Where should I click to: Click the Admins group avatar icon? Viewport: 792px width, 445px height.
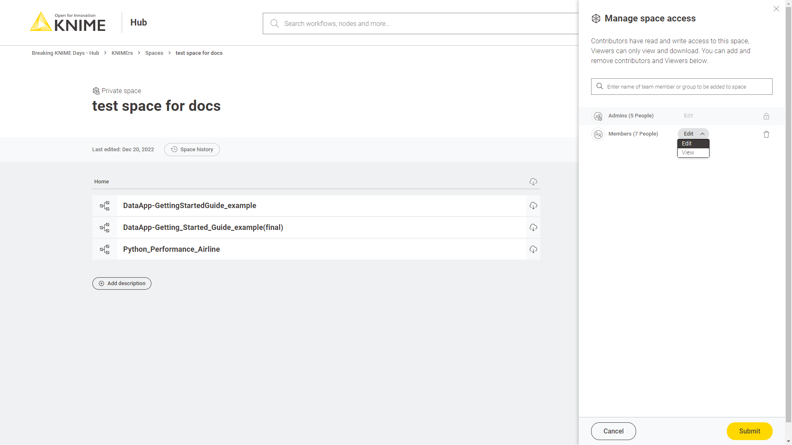pyautogui.click(x=598, y=117)
